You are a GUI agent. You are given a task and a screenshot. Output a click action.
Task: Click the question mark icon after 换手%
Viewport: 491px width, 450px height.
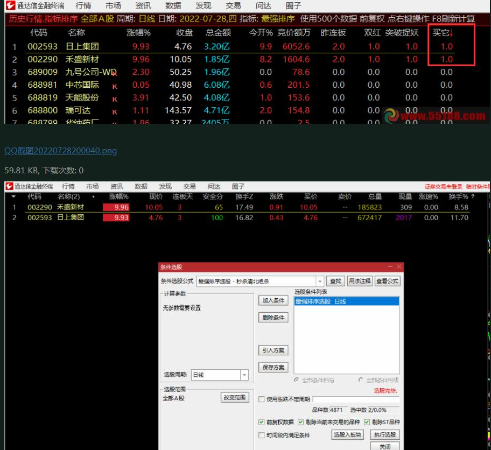click(473, 196)
